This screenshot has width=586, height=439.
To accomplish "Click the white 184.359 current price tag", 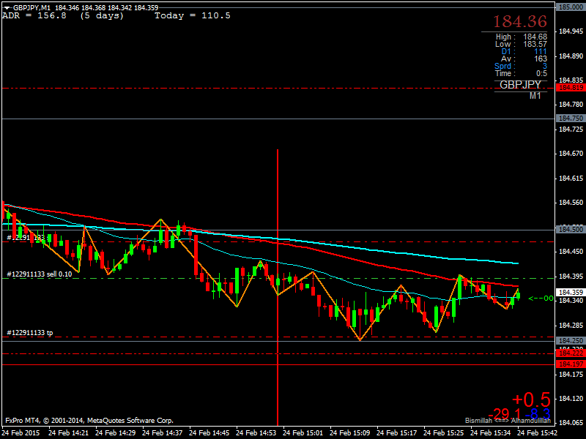I will 571,293.
